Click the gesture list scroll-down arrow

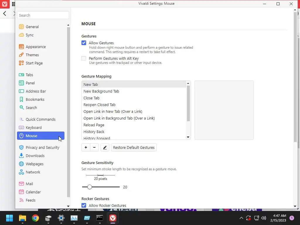click(x=188, y=137)
